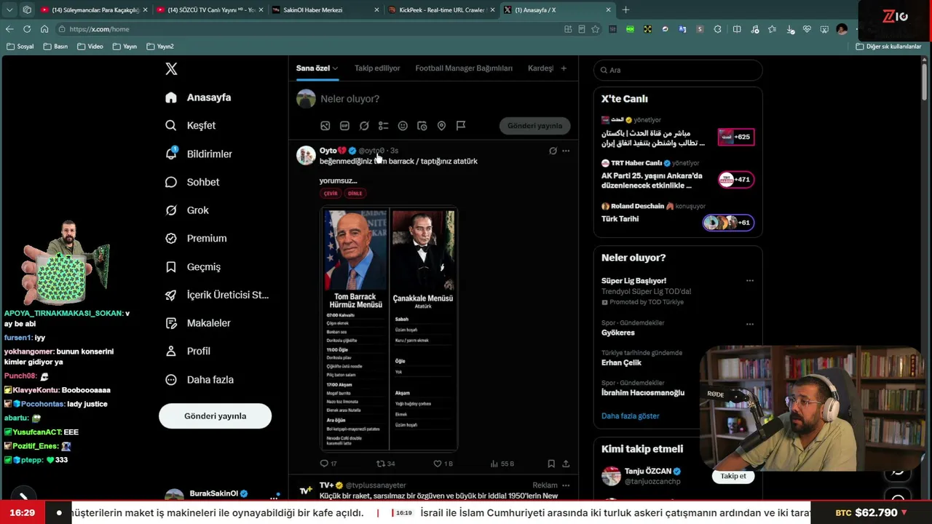Open Geçmiş bookmarks item
The height and width of the screenshot is (524, 932).
[193, 266]
